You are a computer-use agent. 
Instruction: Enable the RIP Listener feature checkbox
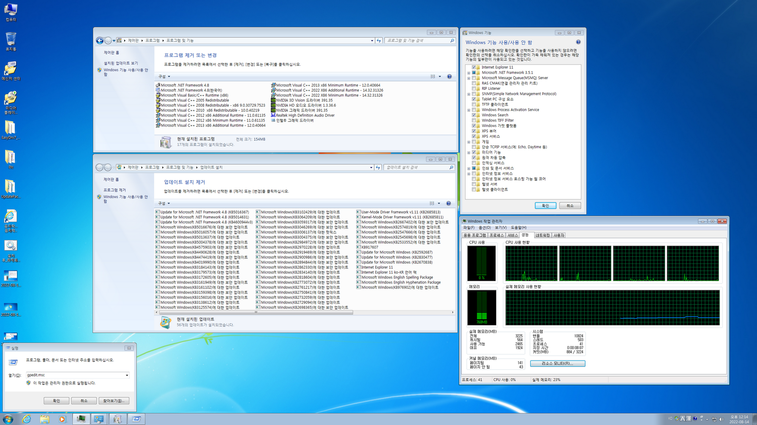pos(474,89)
